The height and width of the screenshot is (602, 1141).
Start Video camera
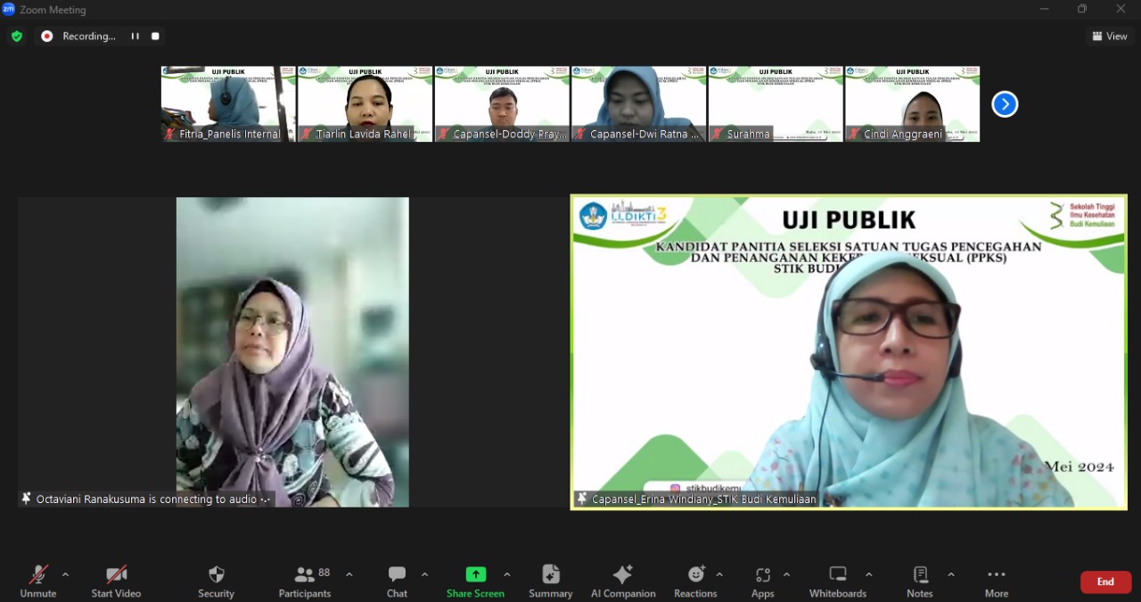click(x=116, y=581)
